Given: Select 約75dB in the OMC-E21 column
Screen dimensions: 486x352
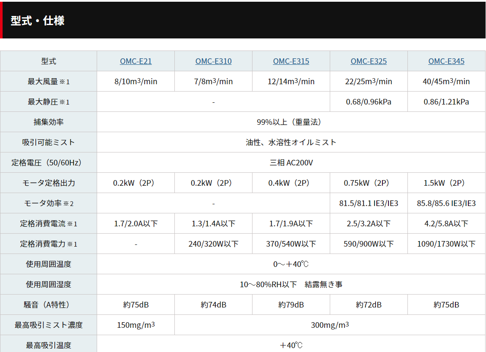Looking at the screenshot, I should point(136,305).
